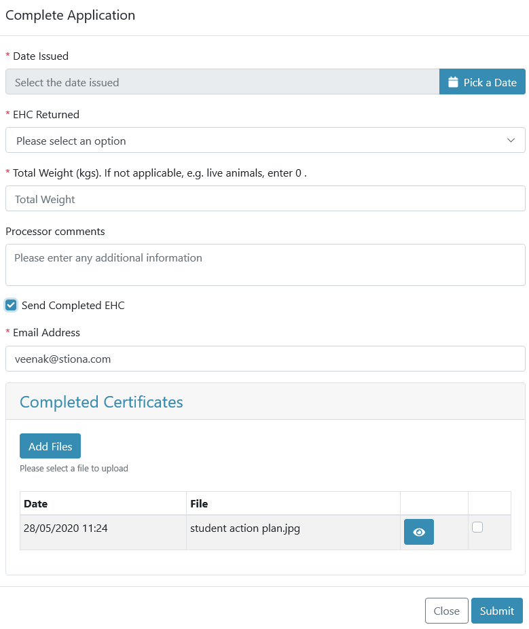
Task: Tick the checkbox for student action plan.jpg
Action: coord(477,527)
